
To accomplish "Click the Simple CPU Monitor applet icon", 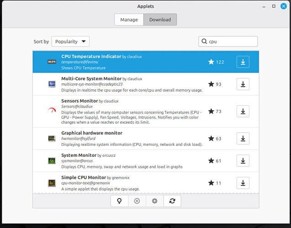I will pyautogui.click(x=52, y=183).
